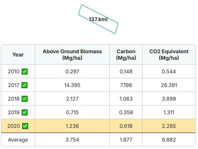198x149 pixels.
Task: Click the 2010 carbon value 0.148
Action: pyautogui.click(x=126, y=71)
